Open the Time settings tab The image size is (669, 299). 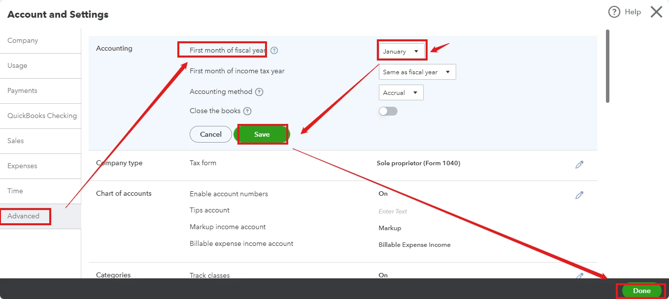(x=40, y=191)
